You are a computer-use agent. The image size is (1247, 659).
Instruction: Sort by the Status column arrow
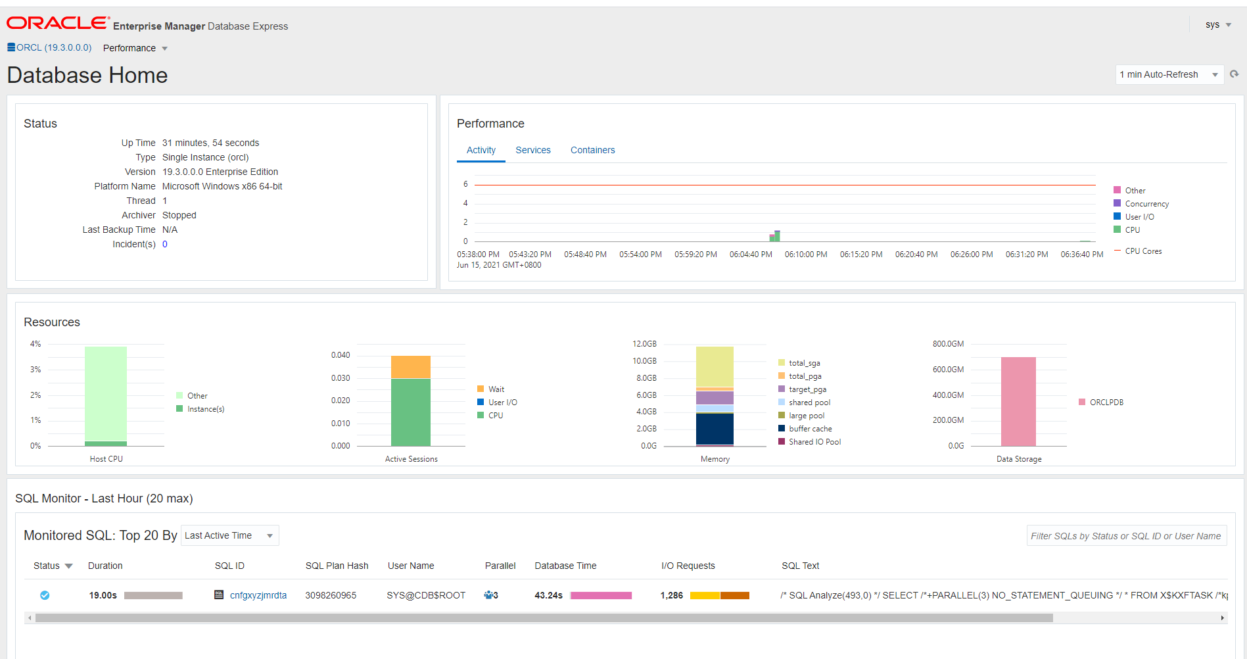pos(68,566)
